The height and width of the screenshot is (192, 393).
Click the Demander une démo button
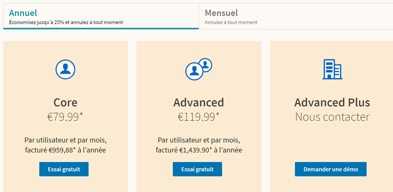(331, 169)
